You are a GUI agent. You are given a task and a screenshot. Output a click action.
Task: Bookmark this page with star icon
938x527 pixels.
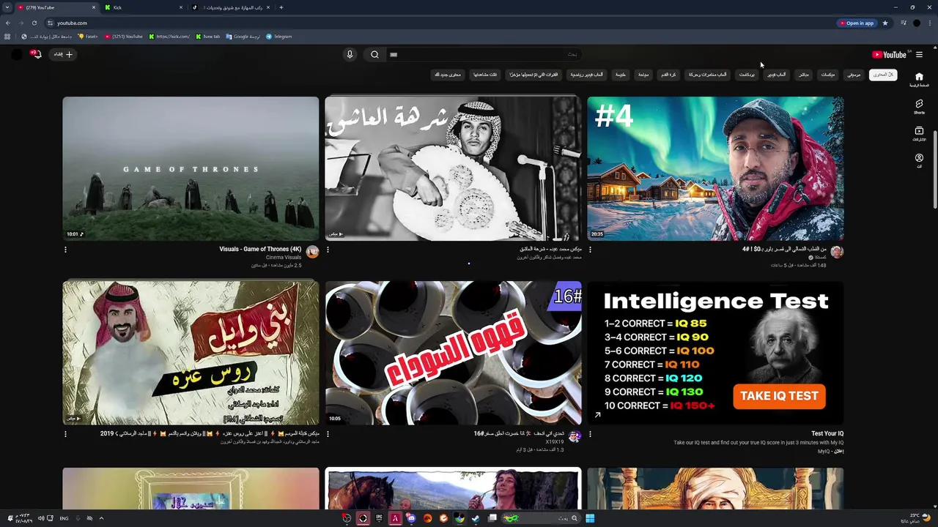tap(885, 23)
